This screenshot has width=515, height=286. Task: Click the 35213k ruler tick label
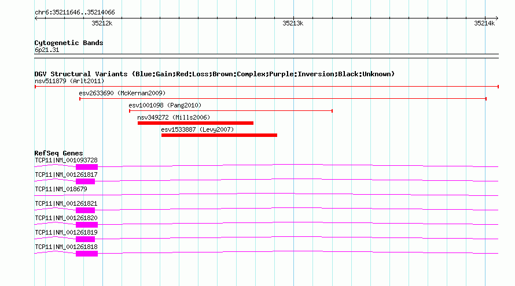[293, 23]
